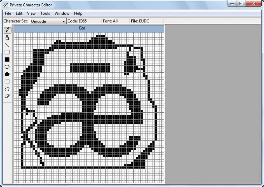Click the Character Set: label
Image resolution: width=264 pixels, height=187 pixels.
coord(16,21)
